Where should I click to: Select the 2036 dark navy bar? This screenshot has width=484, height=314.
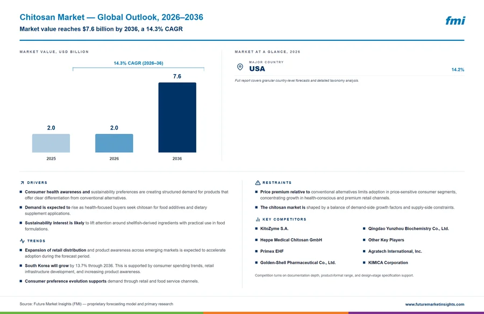(177, 117)
